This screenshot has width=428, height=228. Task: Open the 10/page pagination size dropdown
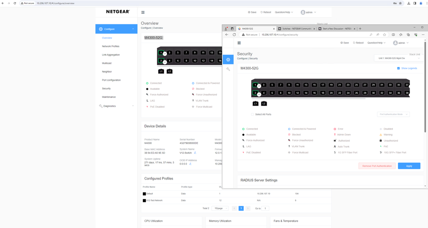coord(220,208)
